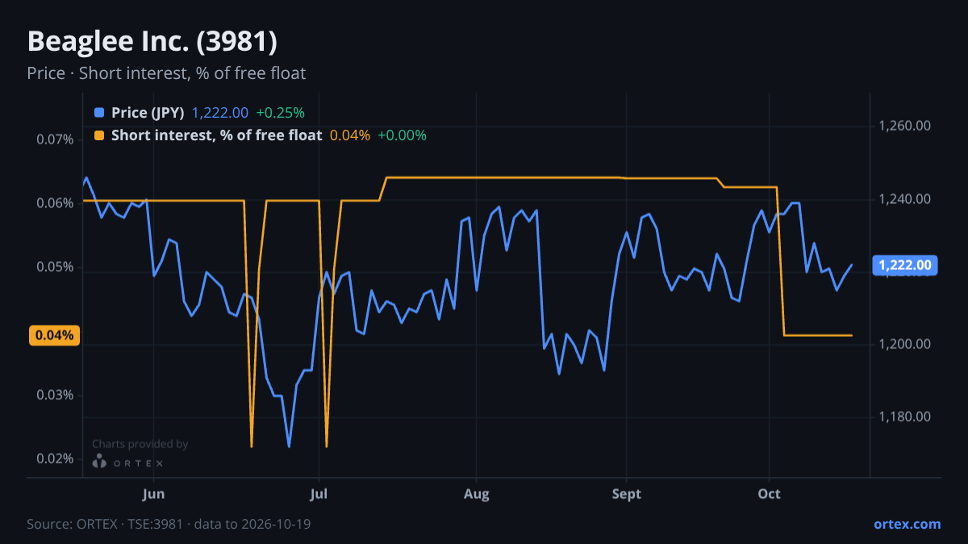This screenshot has height=544, width=968.
Task: Click the 1,222.00 price axis badge
Action: [x=905, y=265]
